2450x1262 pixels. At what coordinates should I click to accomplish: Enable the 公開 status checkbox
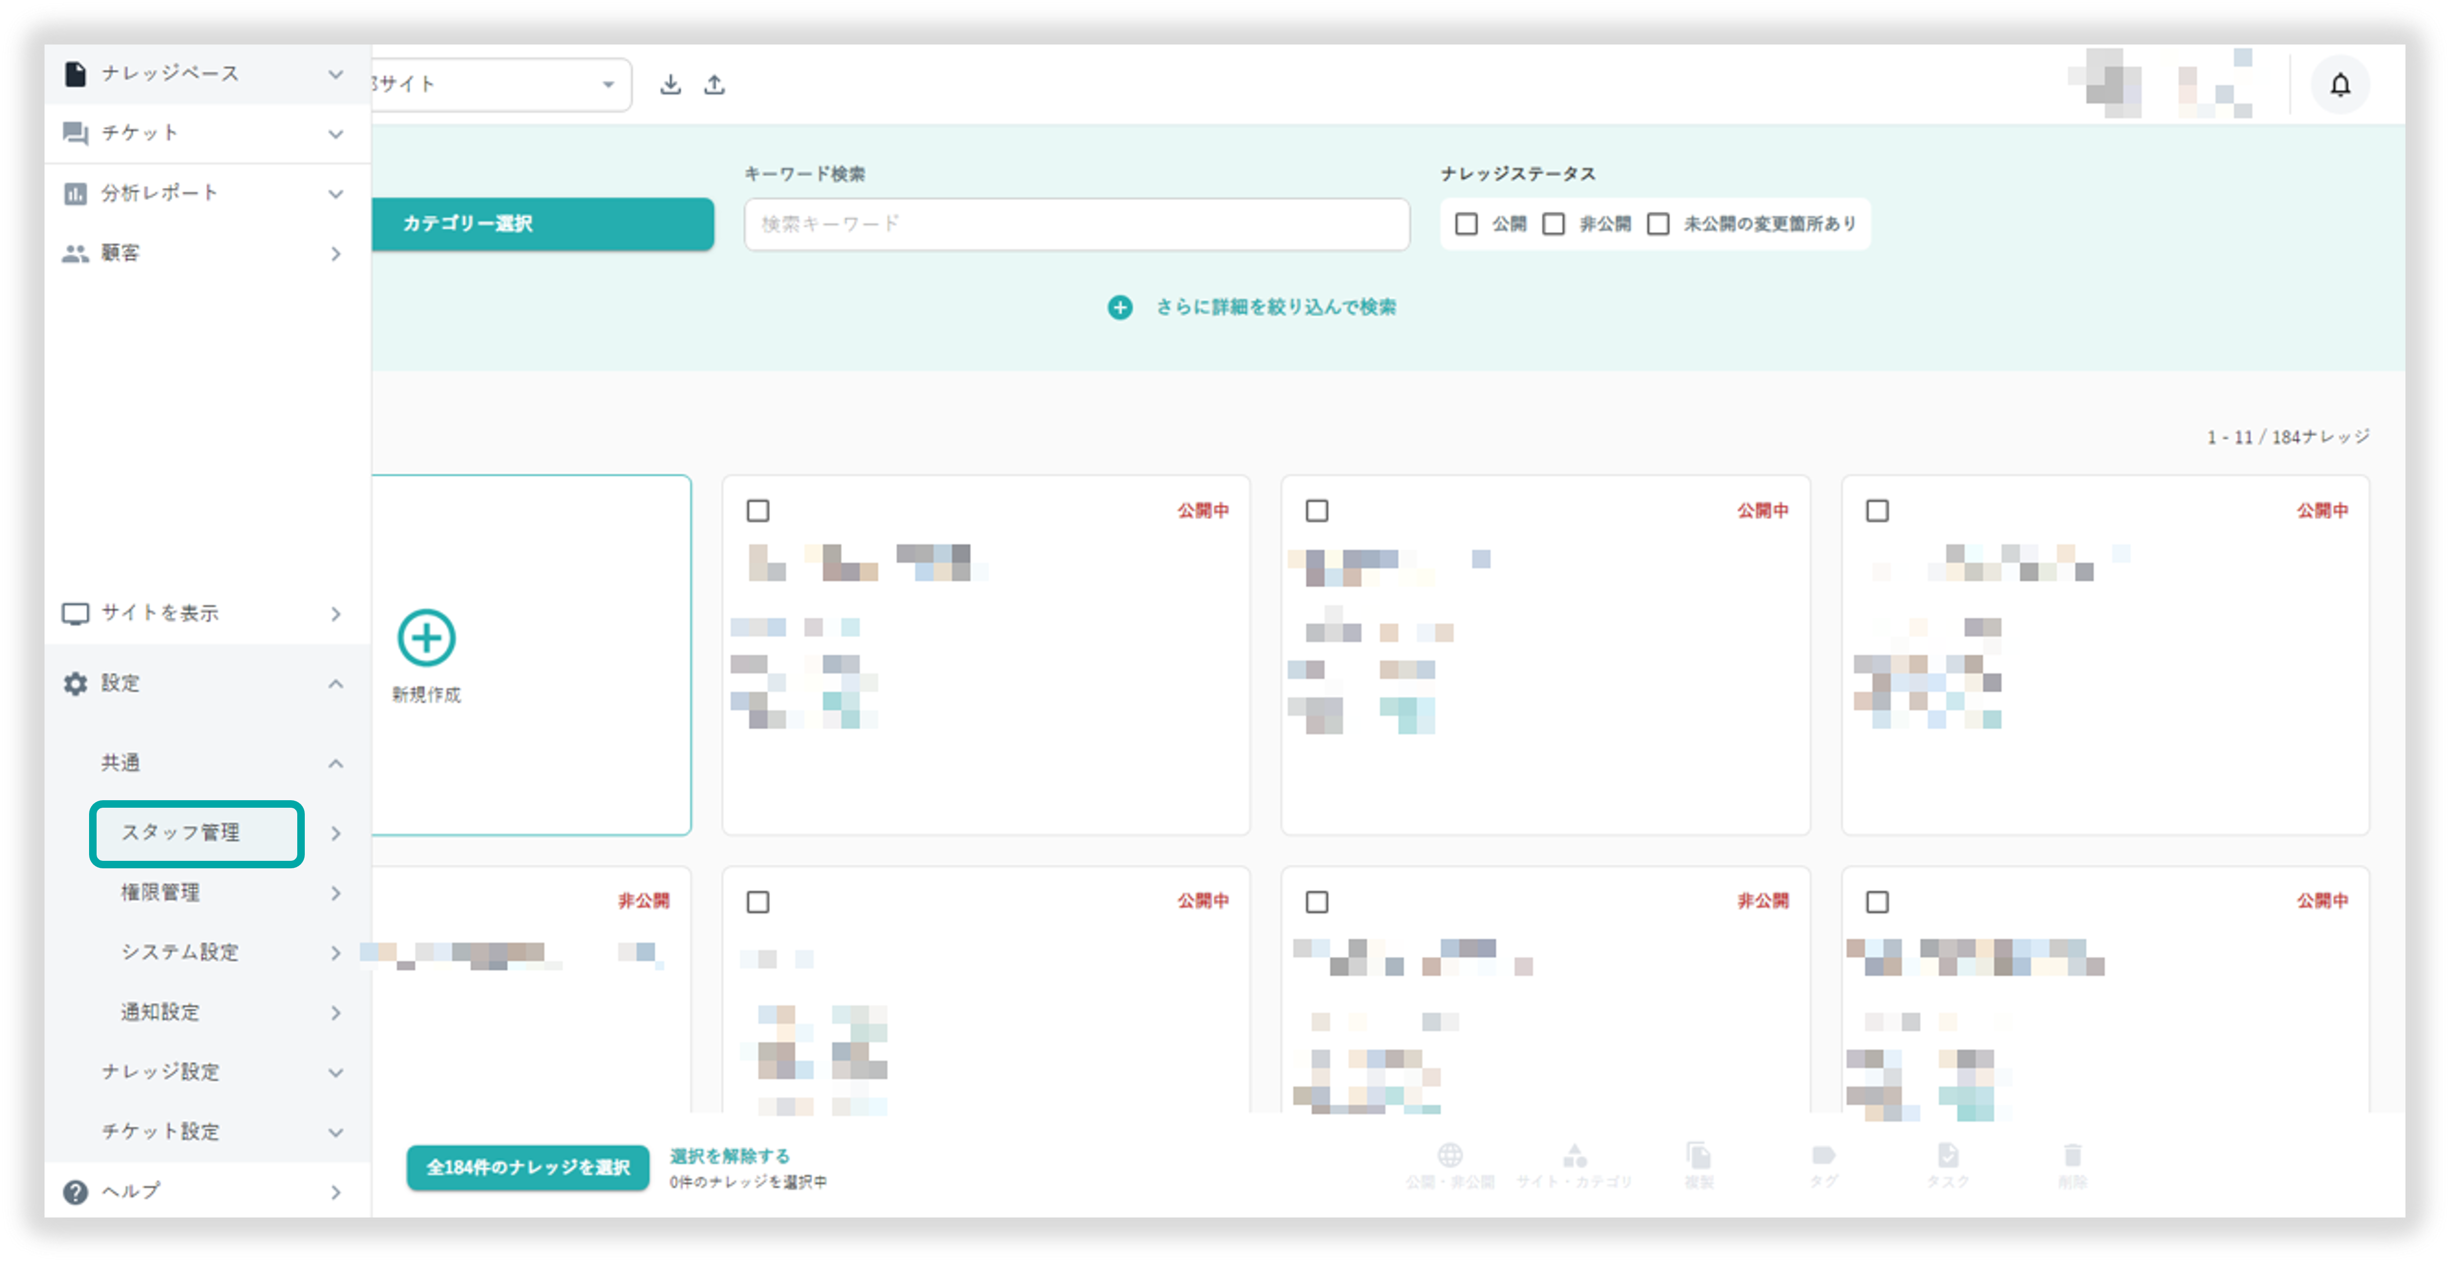[1465, 224]
